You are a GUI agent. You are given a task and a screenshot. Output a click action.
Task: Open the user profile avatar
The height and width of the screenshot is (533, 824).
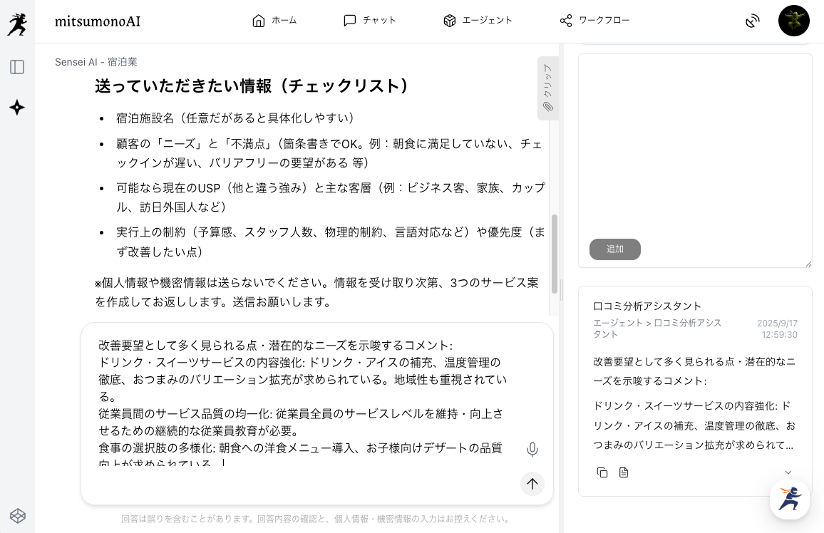793,21
